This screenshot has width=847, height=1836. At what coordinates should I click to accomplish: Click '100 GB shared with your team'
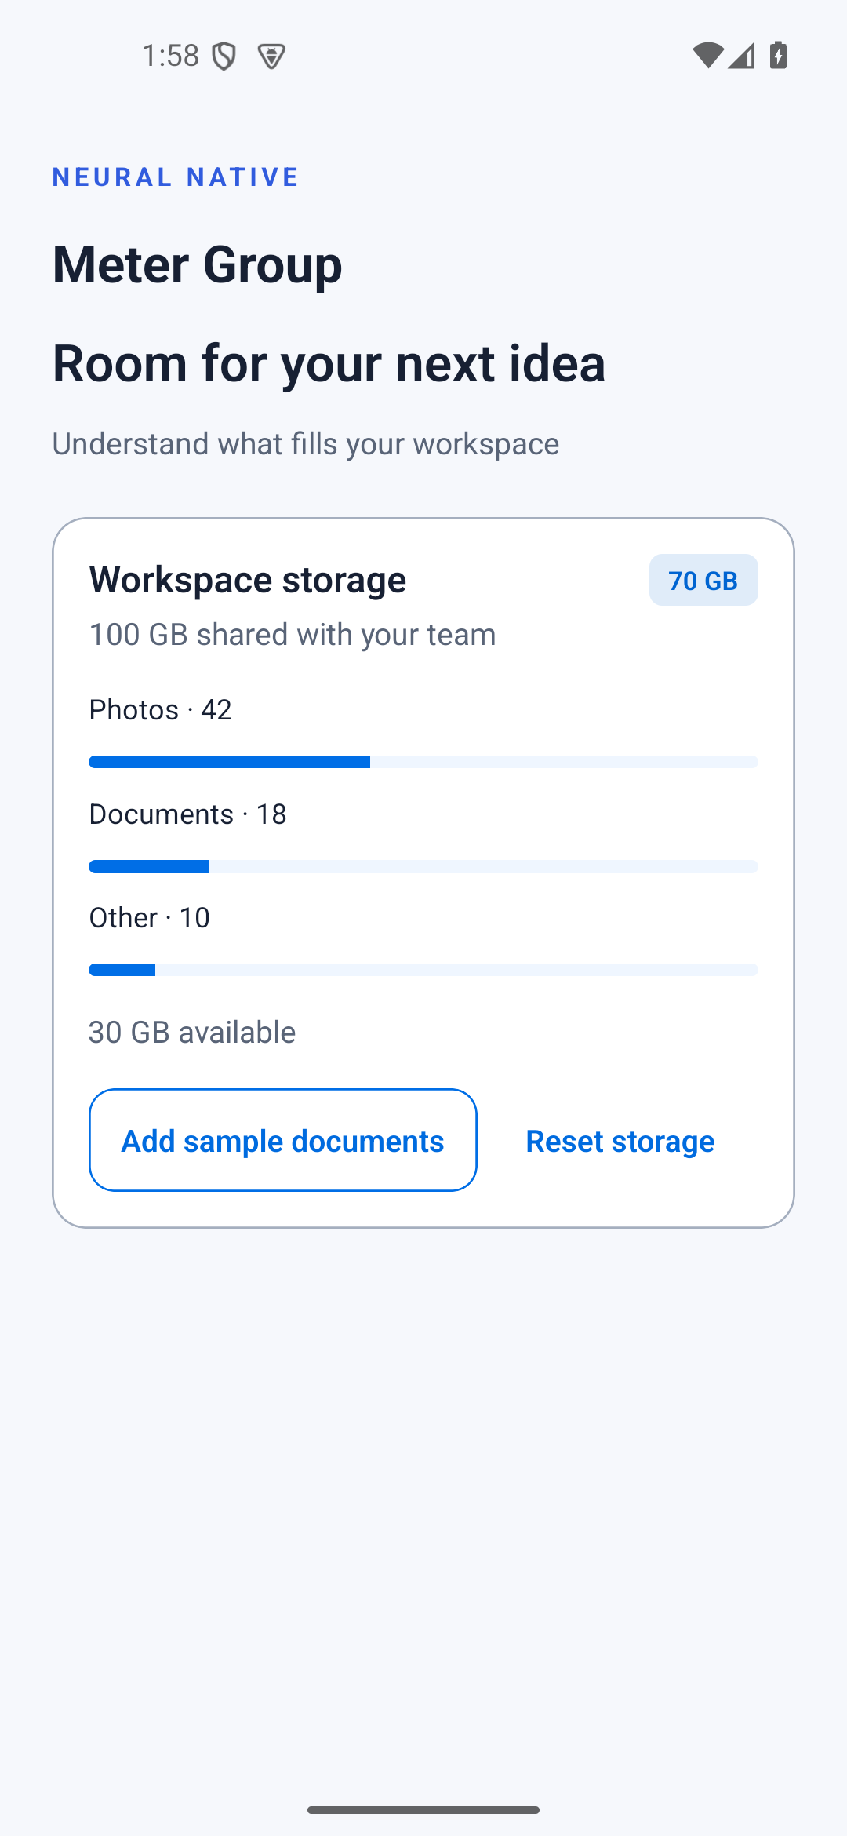pos(293,634)
